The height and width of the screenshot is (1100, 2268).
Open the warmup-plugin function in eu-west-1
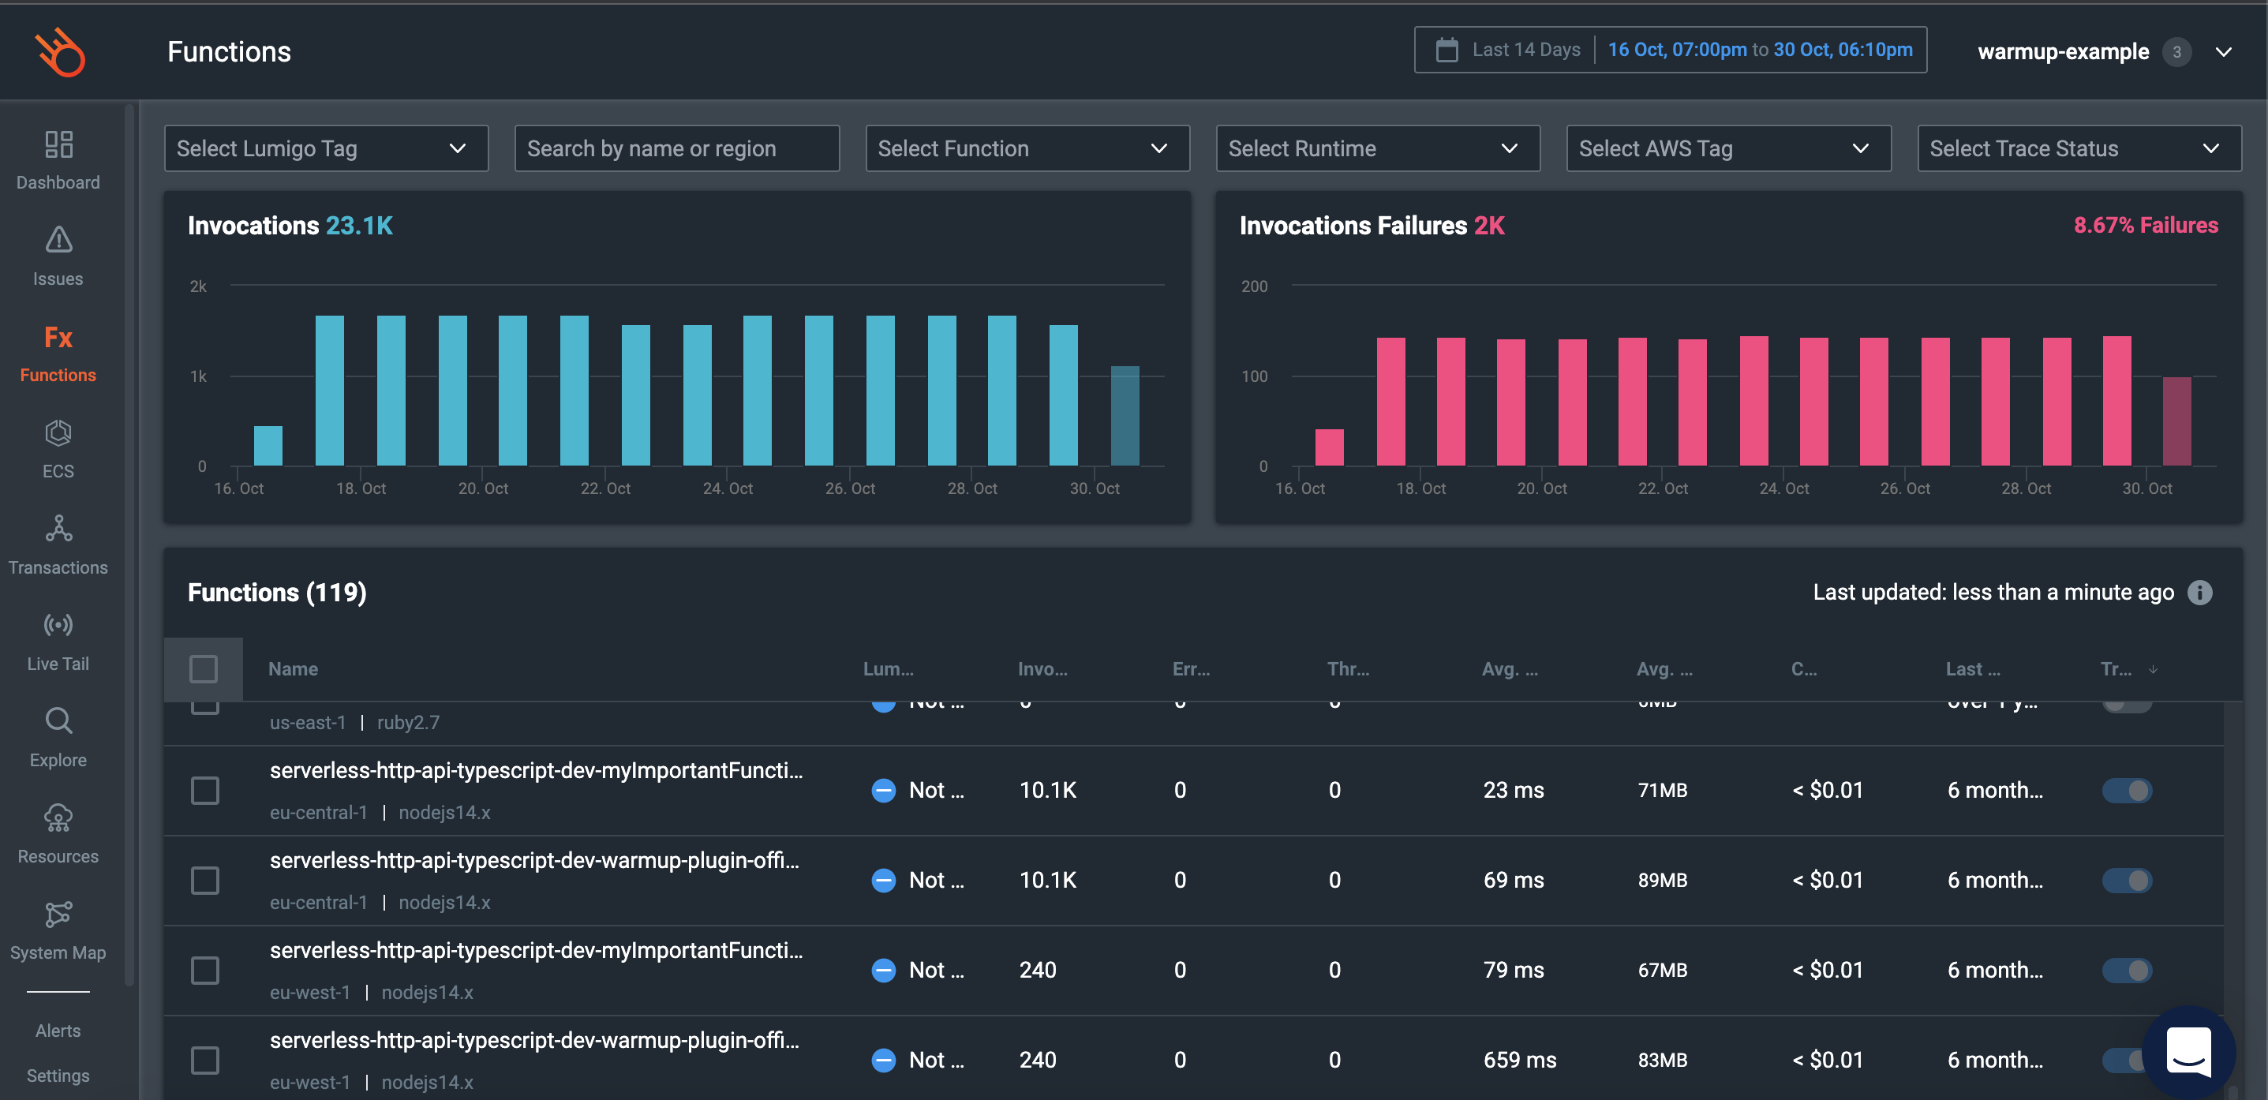[x=534, y=1040]
